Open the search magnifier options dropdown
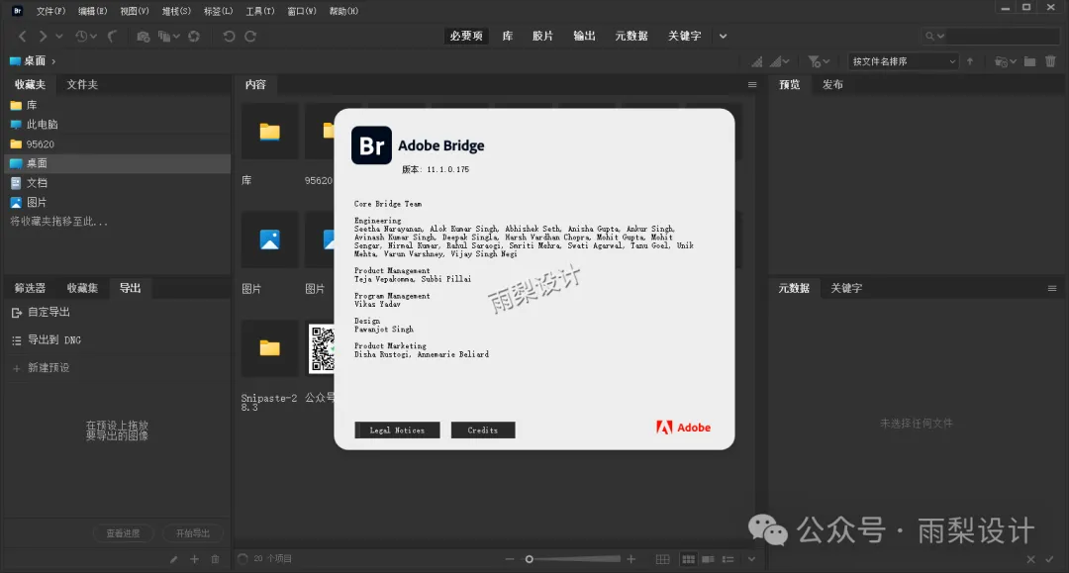This screenshot has height=573, width=1069. click(934, 36)
